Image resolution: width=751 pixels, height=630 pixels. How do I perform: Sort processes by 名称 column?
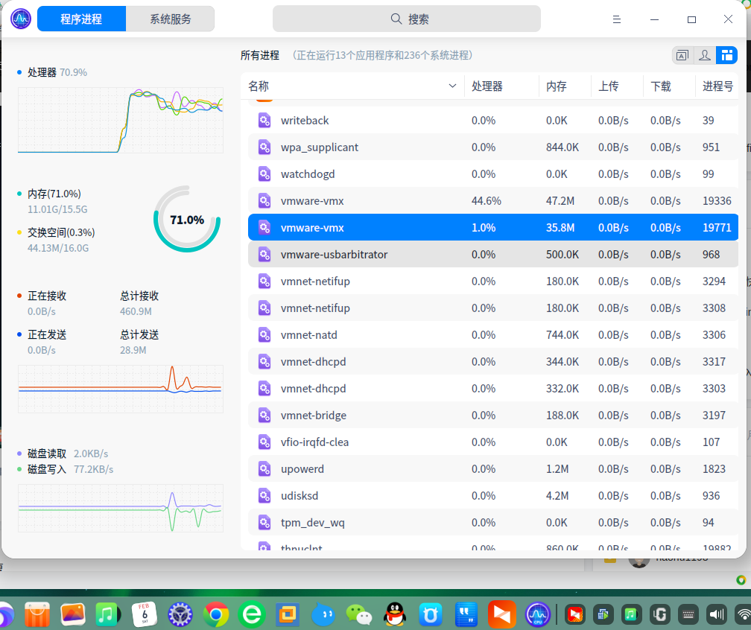[x=352, y=86]
